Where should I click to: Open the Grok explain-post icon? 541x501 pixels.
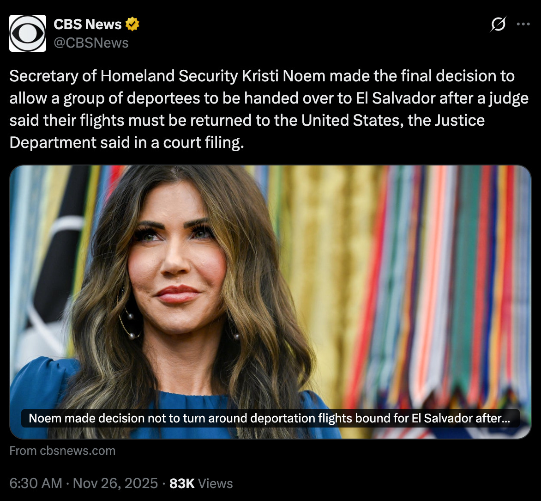498,24
